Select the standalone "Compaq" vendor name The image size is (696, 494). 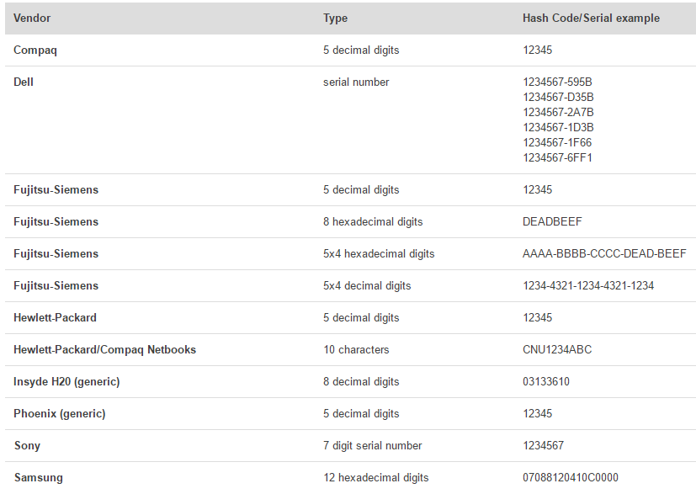click(35, 50)
